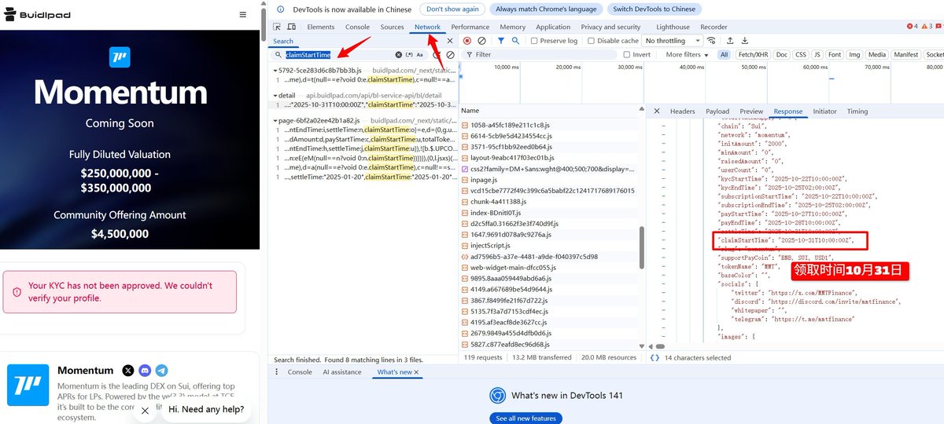The image size is (944, 424).
Task: Open the Timing tab of request
Action: point(857,111)
